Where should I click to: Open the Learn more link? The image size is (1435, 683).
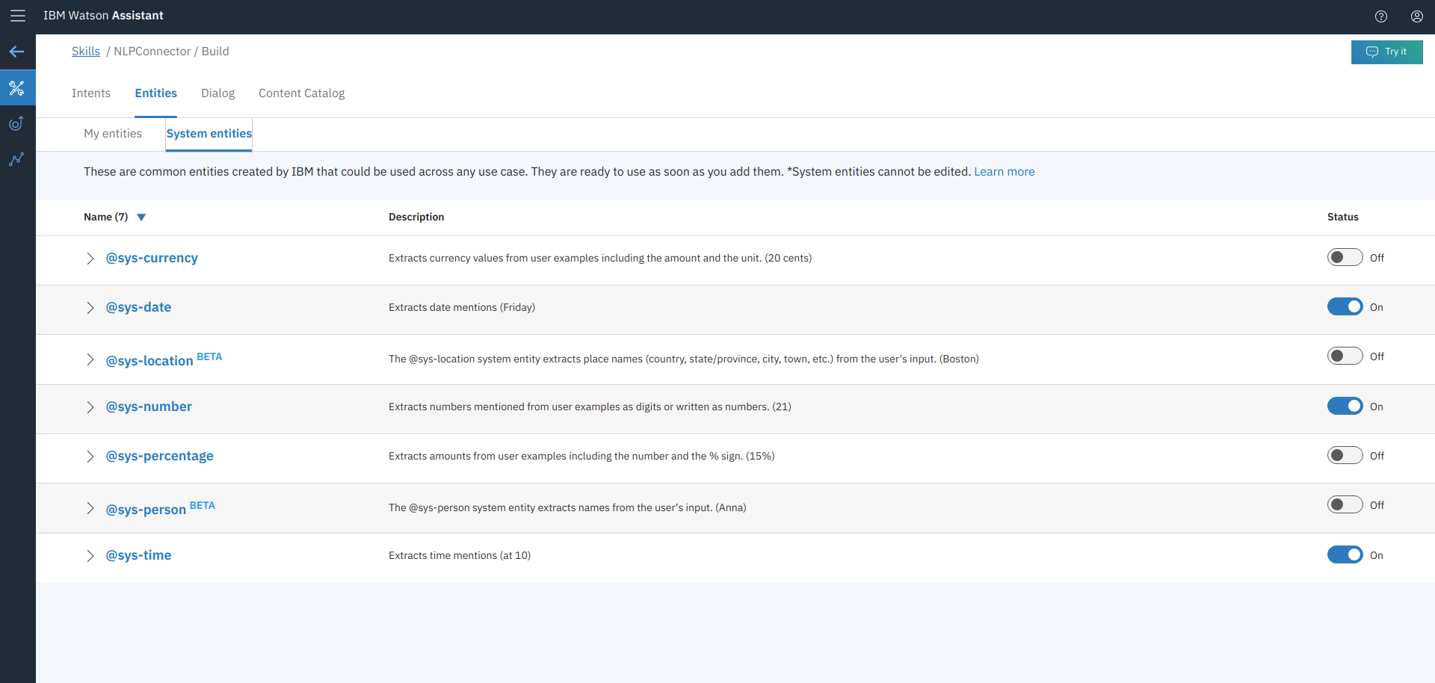coord(1004,172)
